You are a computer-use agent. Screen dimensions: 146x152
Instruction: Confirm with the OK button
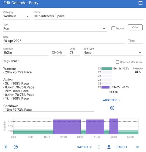click(137, 147)
